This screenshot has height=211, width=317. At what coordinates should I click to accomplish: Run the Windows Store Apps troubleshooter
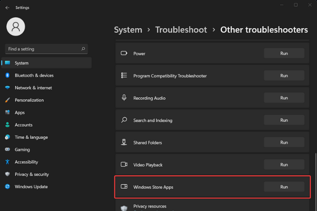coord(284,187)
